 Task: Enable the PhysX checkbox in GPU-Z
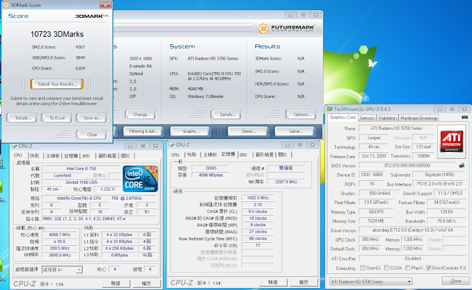(x=408, y=268)
